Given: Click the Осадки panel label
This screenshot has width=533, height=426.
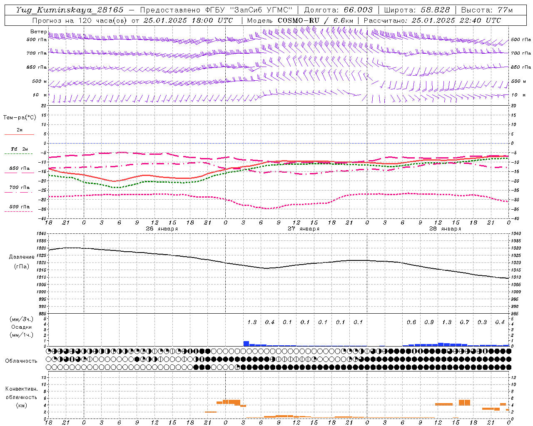Looking at the screenshot, I should (22, 327).
